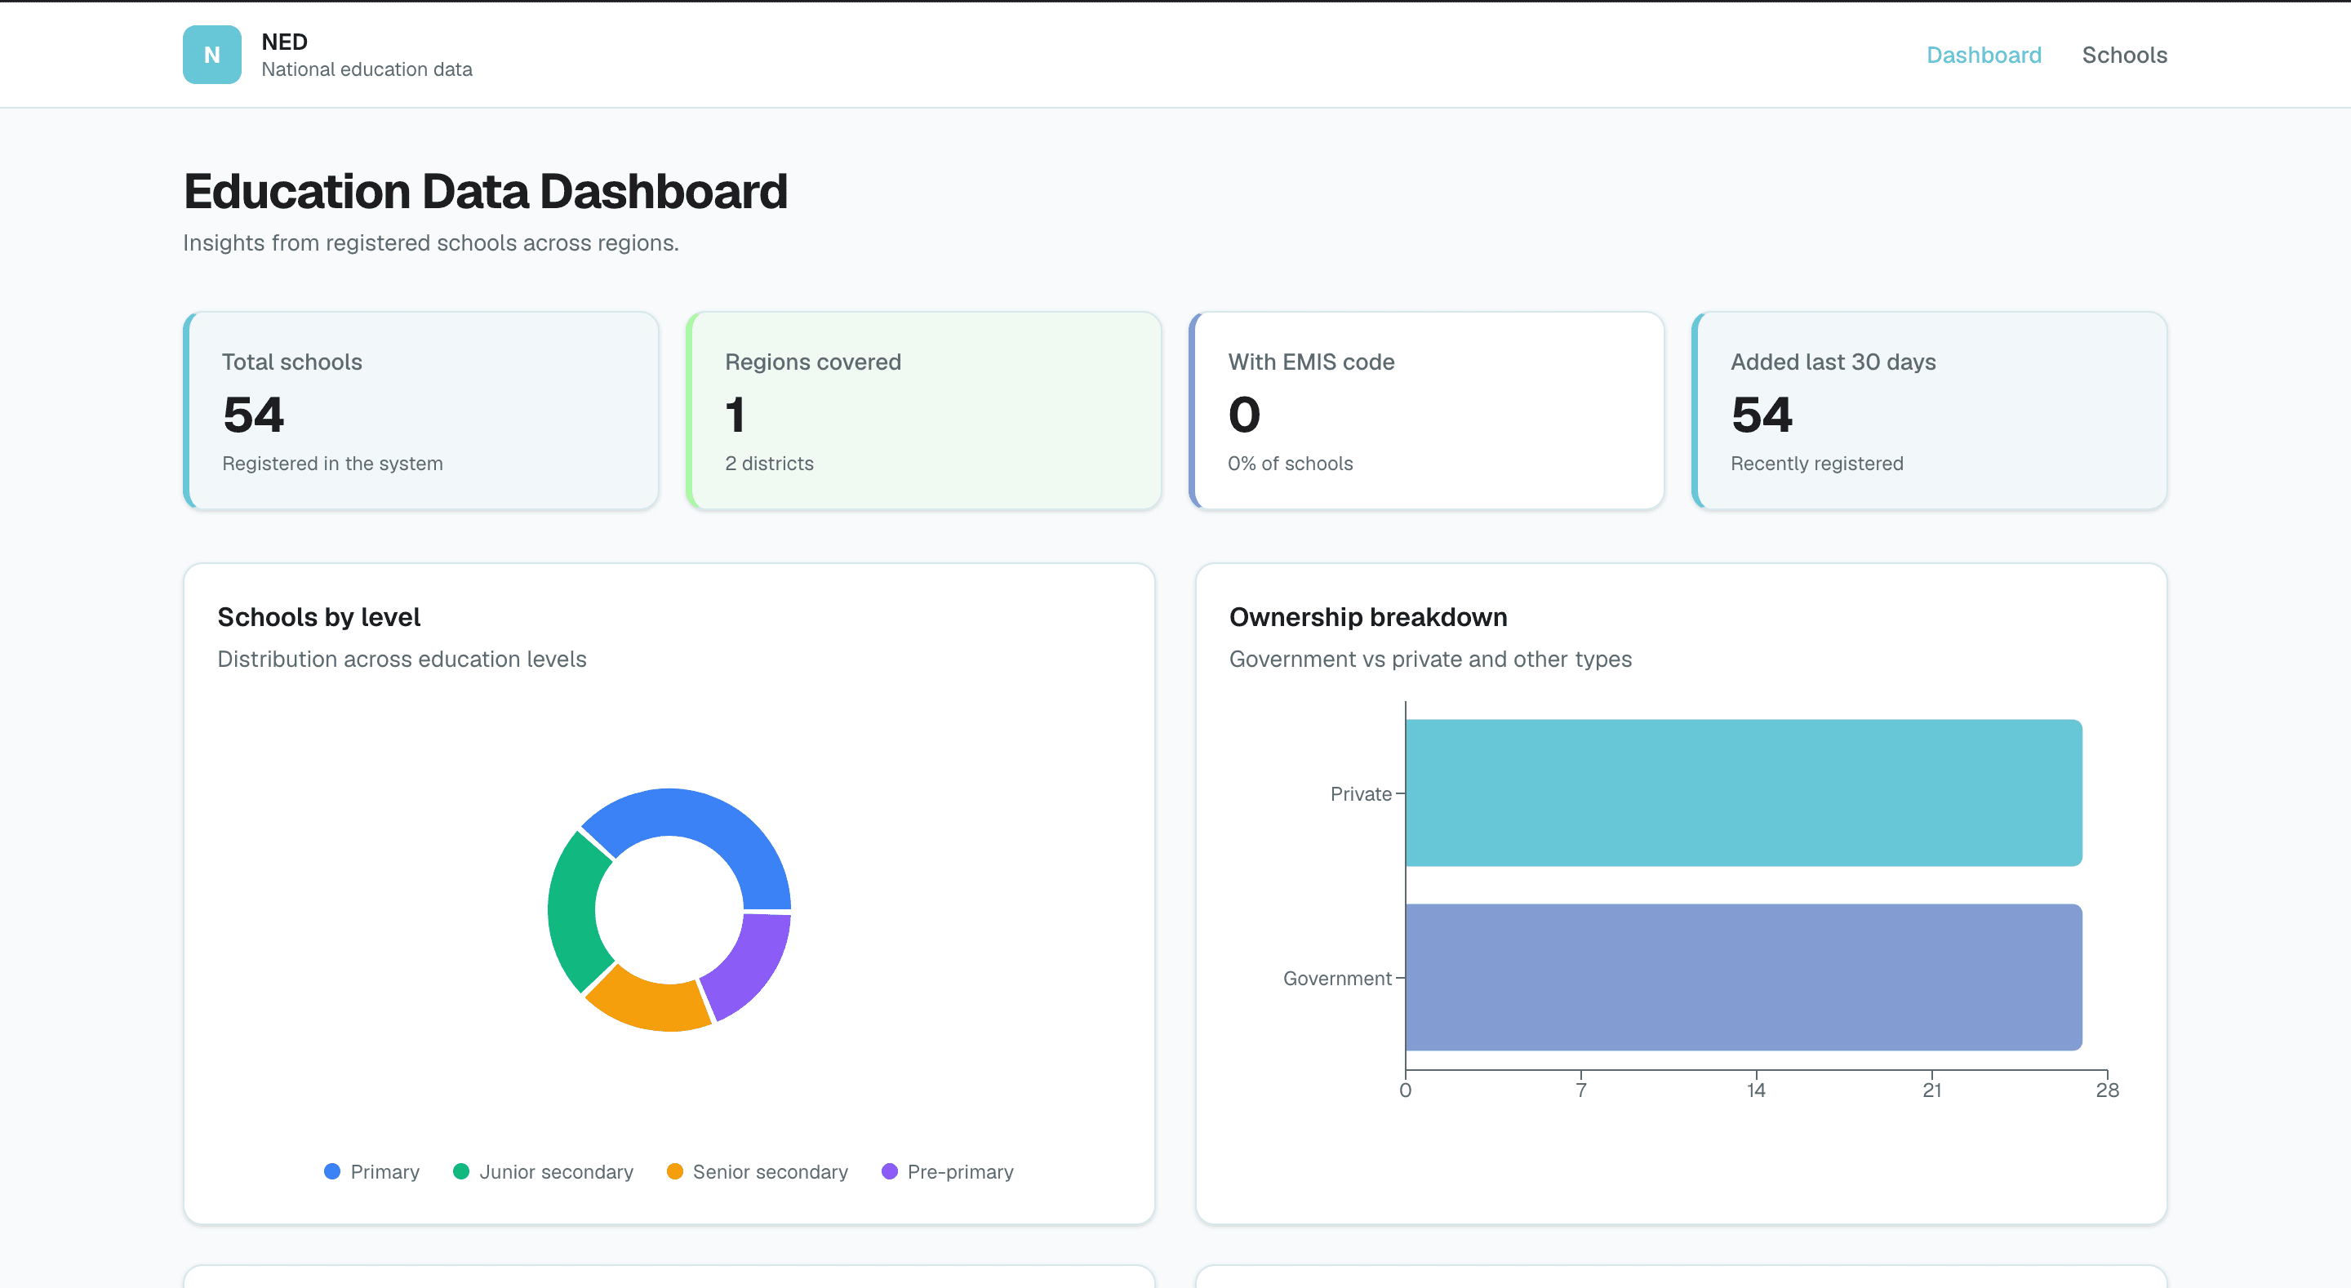2351x1288 pixels.
Task: Toggle Senior secondary legend dot
Action: tap(674, 1171)
